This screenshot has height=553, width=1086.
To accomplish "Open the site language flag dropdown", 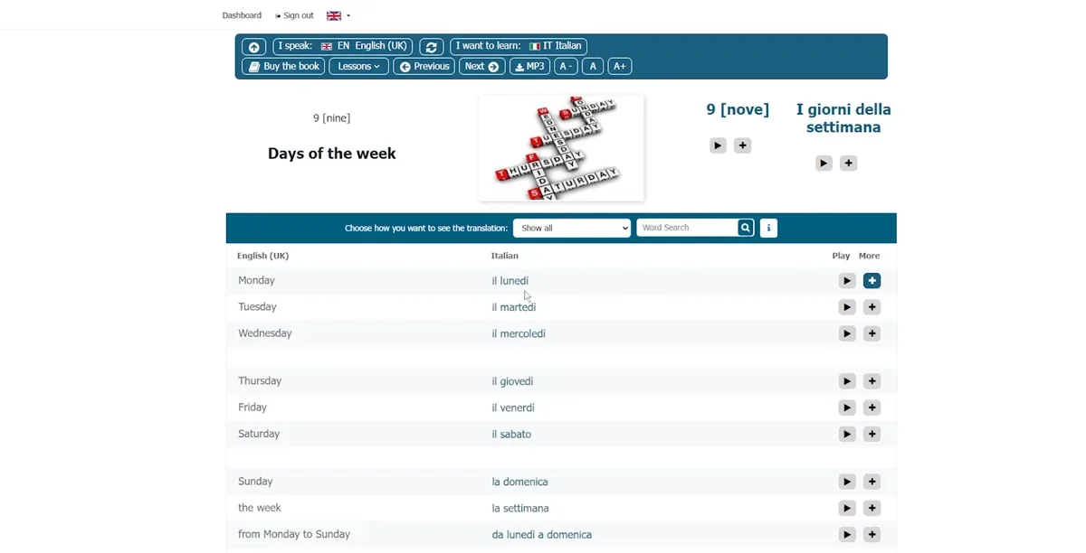I will (338, 15).
